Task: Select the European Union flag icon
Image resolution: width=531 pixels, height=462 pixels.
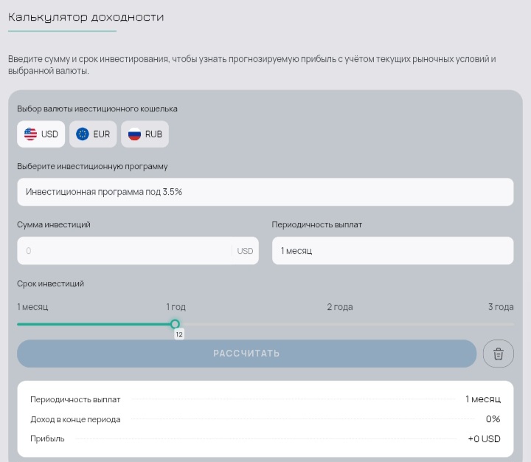Action: coord(83,134)
